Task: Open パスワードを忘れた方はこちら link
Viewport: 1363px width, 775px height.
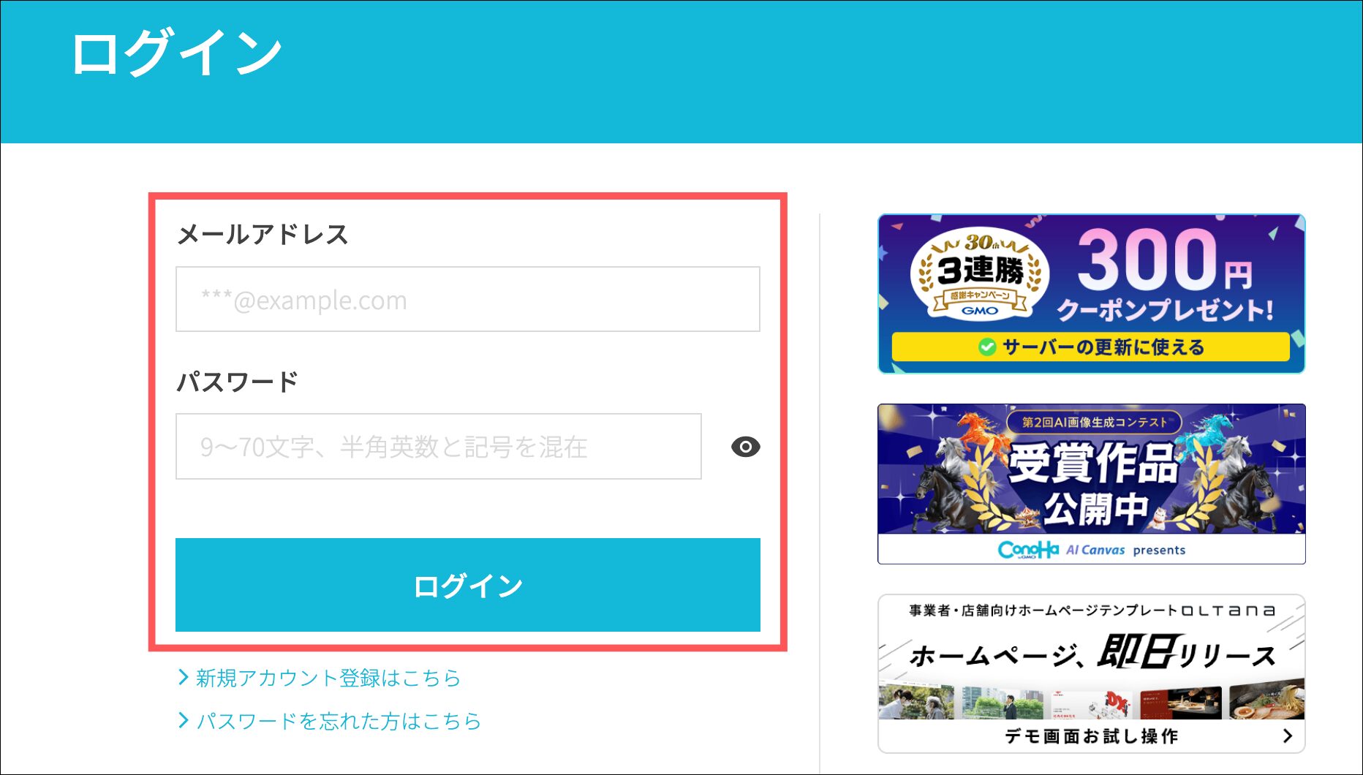Action: coord(339,721)
